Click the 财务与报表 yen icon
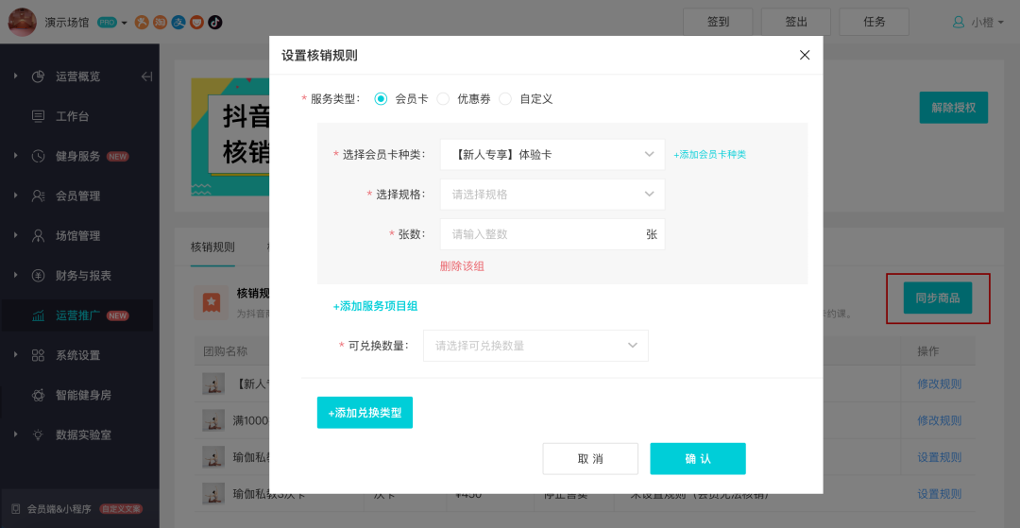Viewport: 1020px width, 528px height. (39, 276)
